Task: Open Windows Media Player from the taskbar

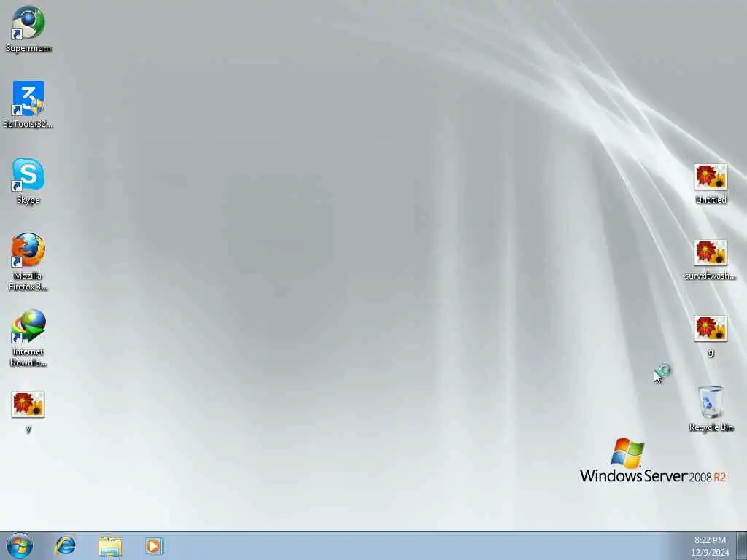Action: pyautogui.click(x=155, y=546)
